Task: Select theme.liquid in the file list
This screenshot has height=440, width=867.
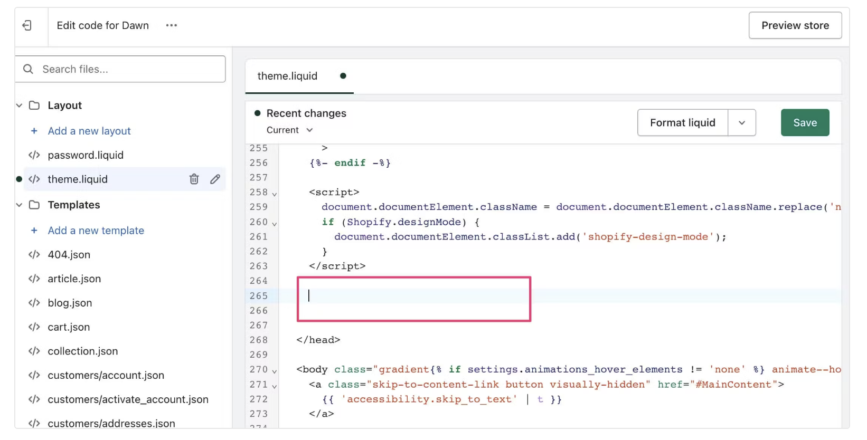Action: 78,179
